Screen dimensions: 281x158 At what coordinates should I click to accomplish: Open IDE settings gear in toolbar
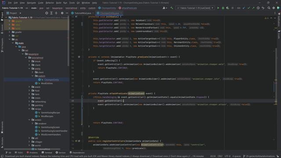tap(274, 8)
